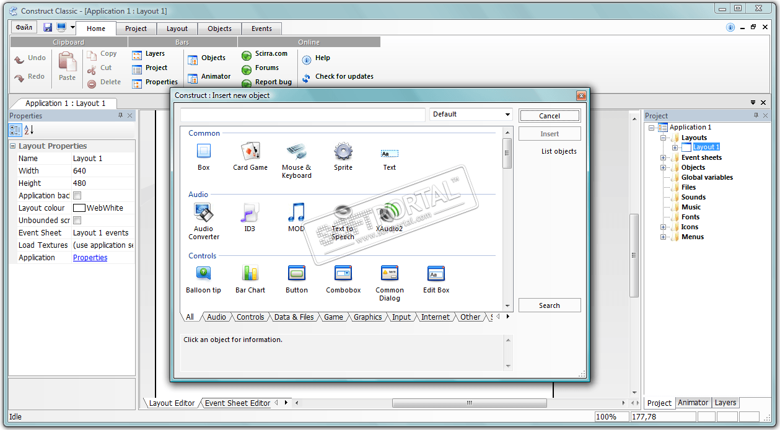Sort properties alphabetically
Image resolution: width=780 pixels, height=430 pixels.
click(28, 130)
